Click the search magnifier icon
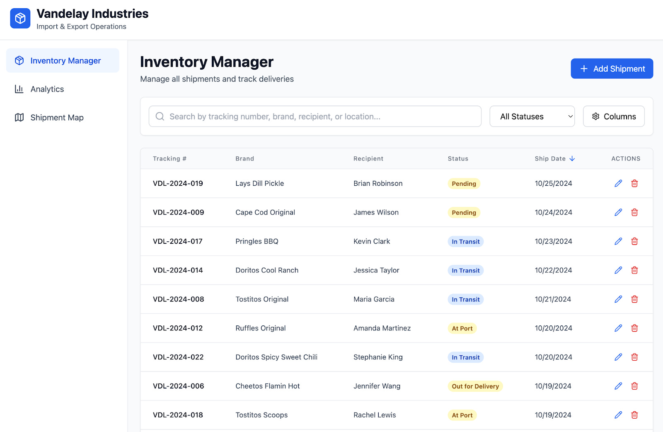The width and height of the screenshot is (663, 432). tap(160, 116)
